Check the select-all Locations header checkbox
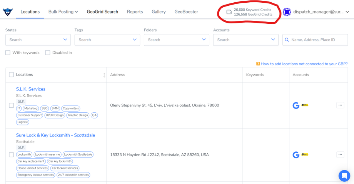 11,75
